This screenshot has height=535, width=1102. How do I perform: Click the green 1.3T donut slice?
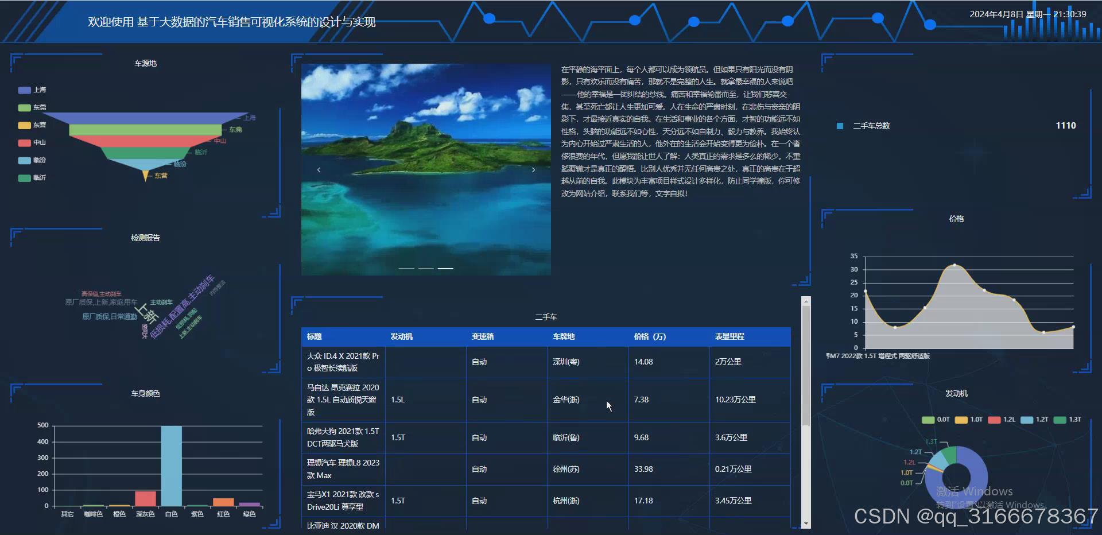click(x=950, y=453)
